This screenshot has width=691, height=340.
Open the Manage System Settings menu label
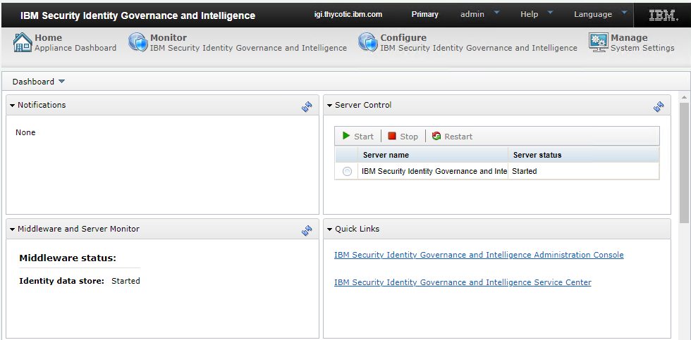642,43
